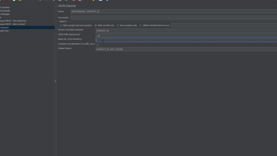This screenshot has height=156, width=277.
Task: Select the Header Manager node in tree
Action: pyautogui.click(x=5, y=14)
